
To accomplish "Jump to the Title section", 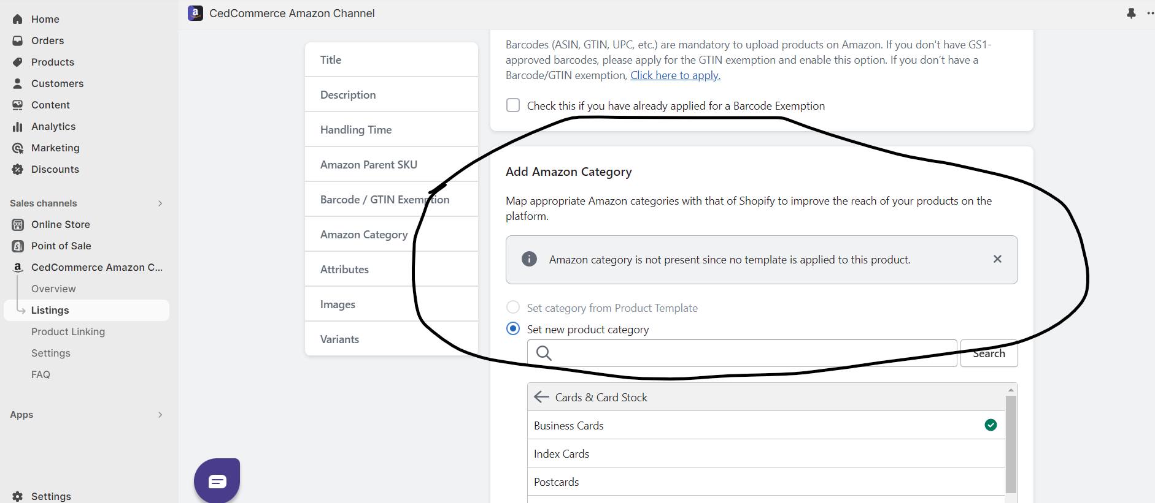I will [392, 59].
